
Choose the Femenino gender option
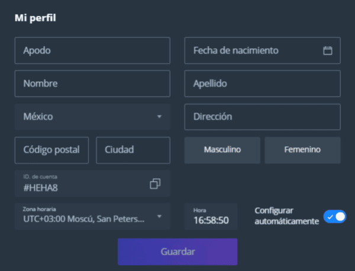pyautogui.click(x=302, y=150)
